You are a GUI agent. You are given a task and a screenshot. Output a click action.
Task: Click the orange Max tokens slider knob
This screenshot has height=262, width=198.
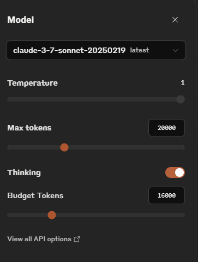(x=64, y=147)
